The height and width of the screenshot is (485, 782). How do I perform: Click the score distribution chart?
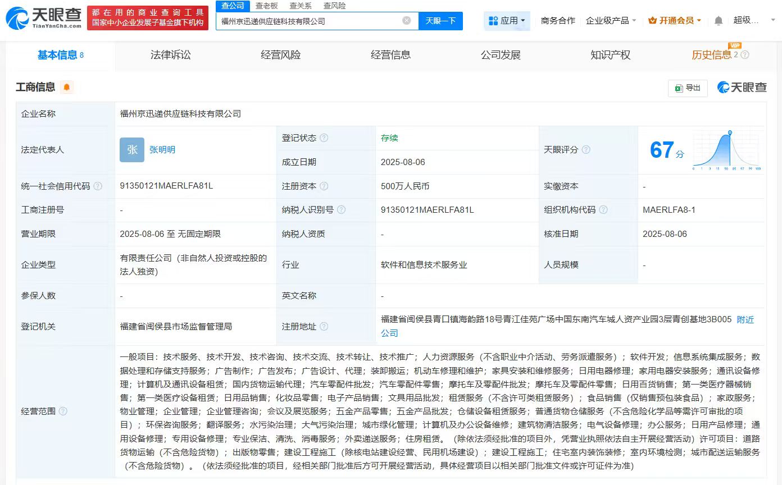click(727, 150)
